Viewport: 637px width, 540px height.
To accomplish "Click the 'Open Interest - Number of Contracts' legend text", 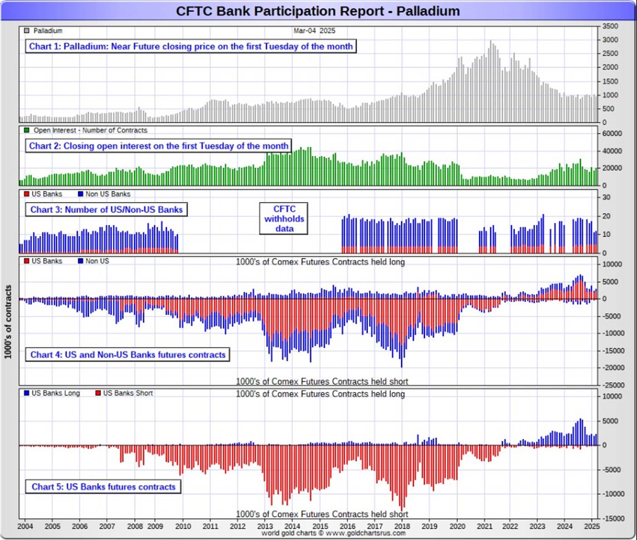I will pos(90,130).
